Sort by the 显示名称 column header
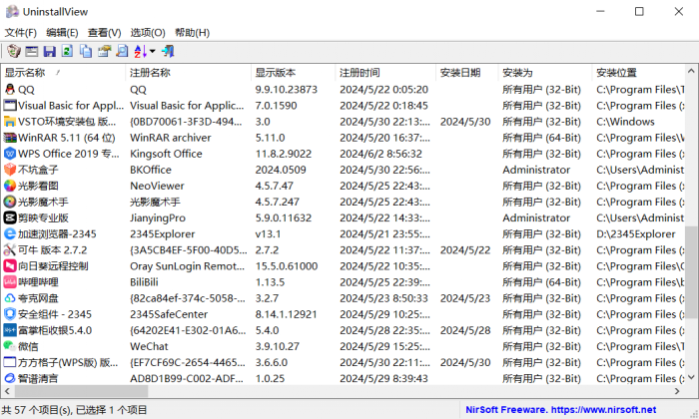The height and width of the screenshot is (419, 699). click(63, 73)
